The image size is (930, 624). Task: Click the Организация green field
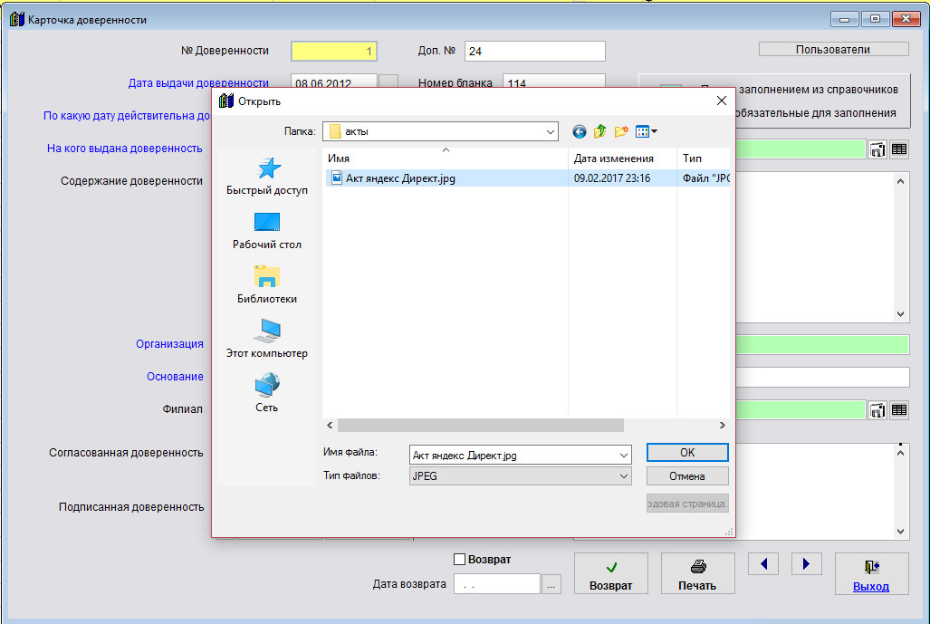click(x=822, y=345)
